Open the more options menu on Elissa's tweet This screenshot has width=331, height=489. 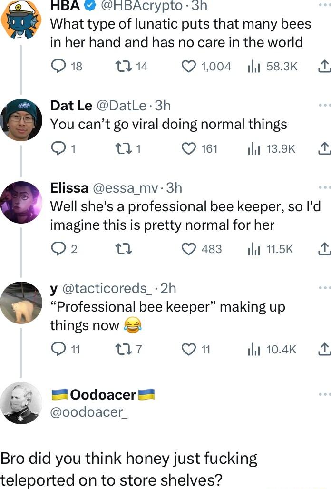point(325,188)
